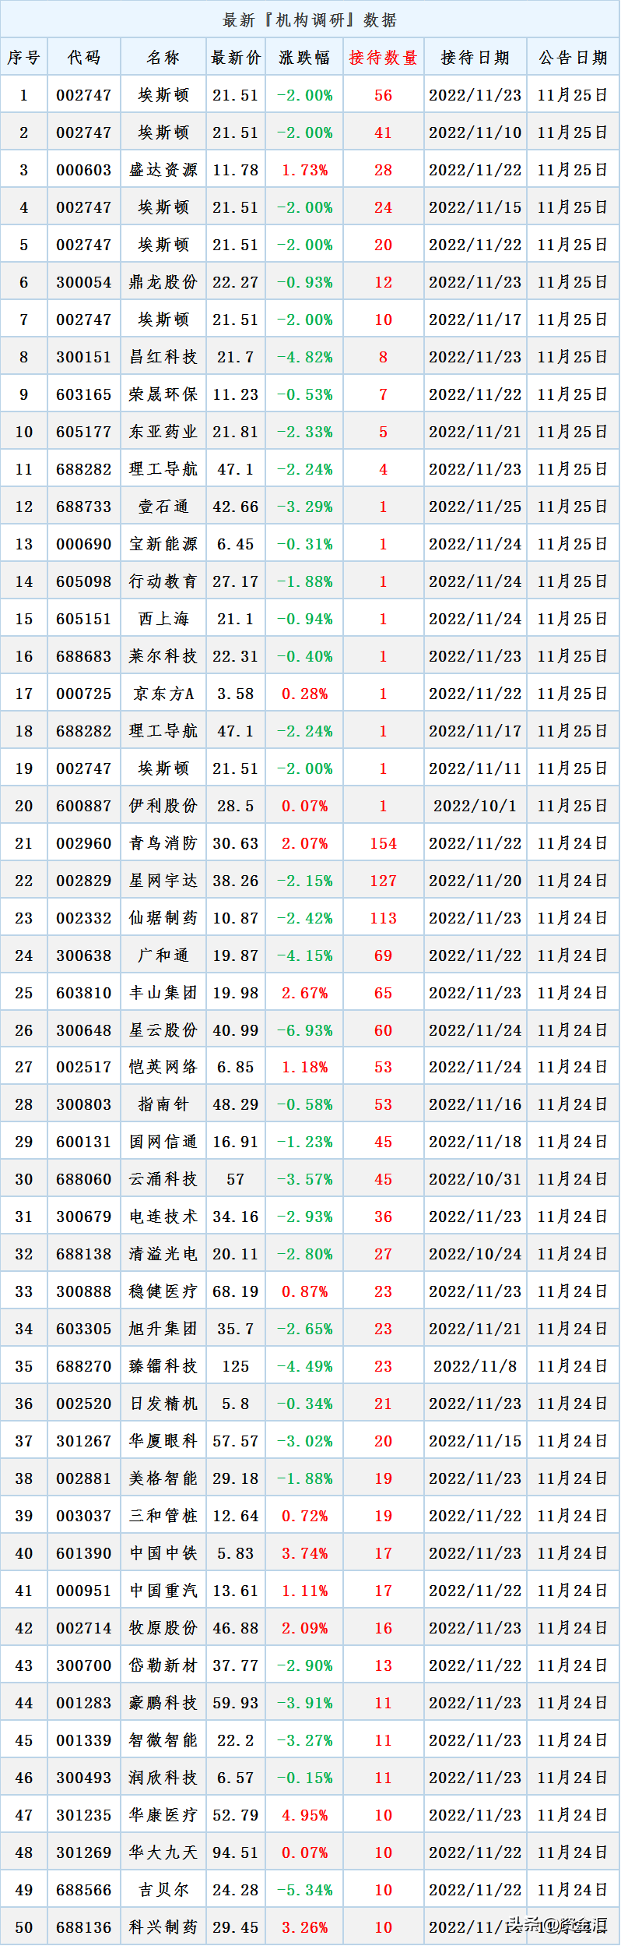
Task: Select stock name 仙琚制药
Action: [163, 918]
